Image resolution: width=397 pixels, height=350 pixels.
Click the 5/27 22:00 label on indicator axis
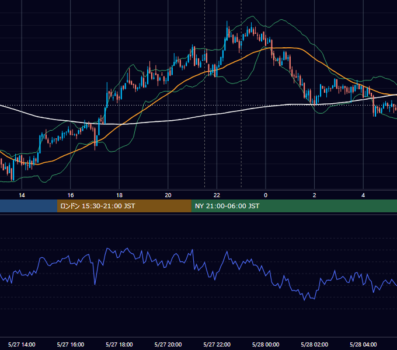[x=217, y=344]
